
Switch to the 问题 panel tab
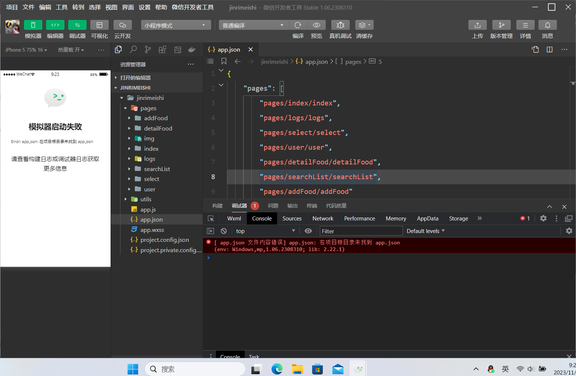(273, 206)
